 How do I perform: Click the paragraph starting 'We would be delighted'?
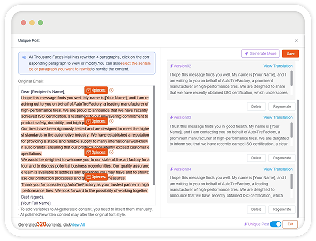(85, 169)
